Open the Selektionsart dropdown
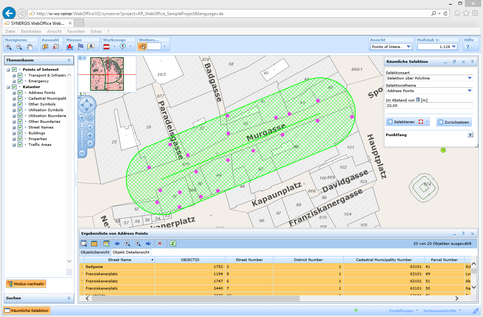 pyautogui.click(x=470, y=78)
